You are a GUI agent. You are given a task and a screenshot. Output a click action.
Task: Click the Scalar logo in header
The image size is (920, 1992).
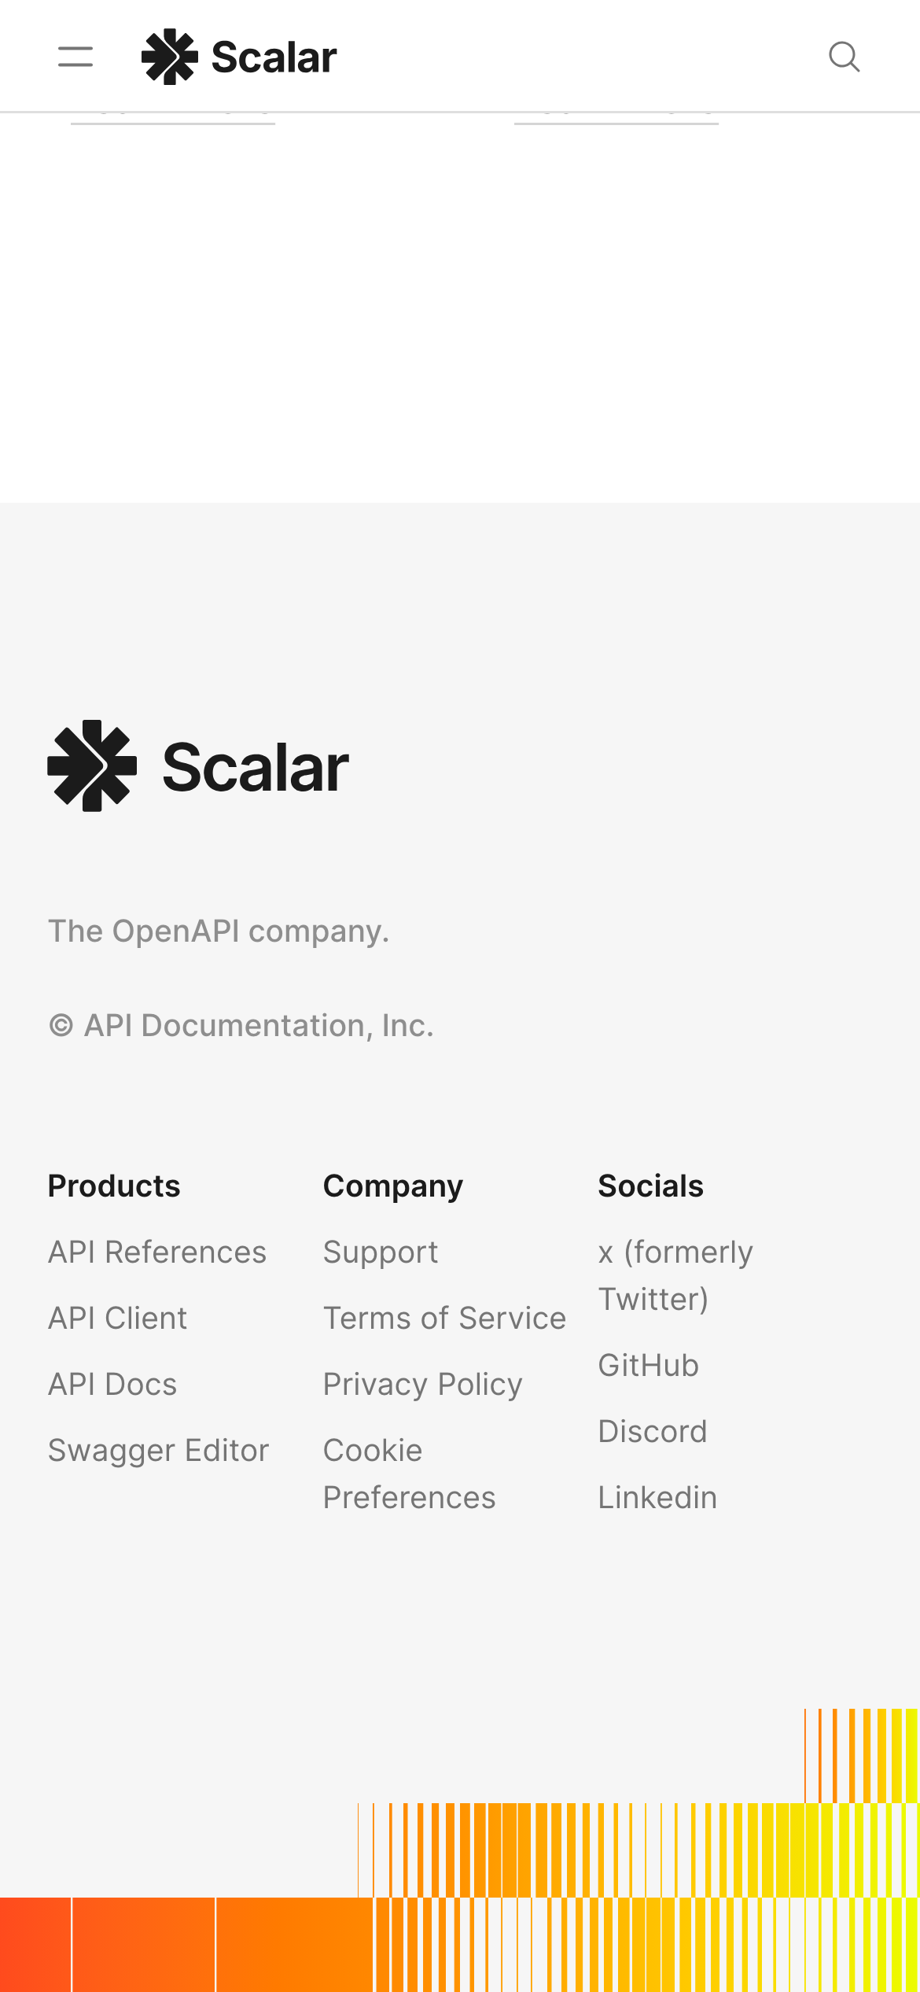pyautogui.click(x=239, y=57)
